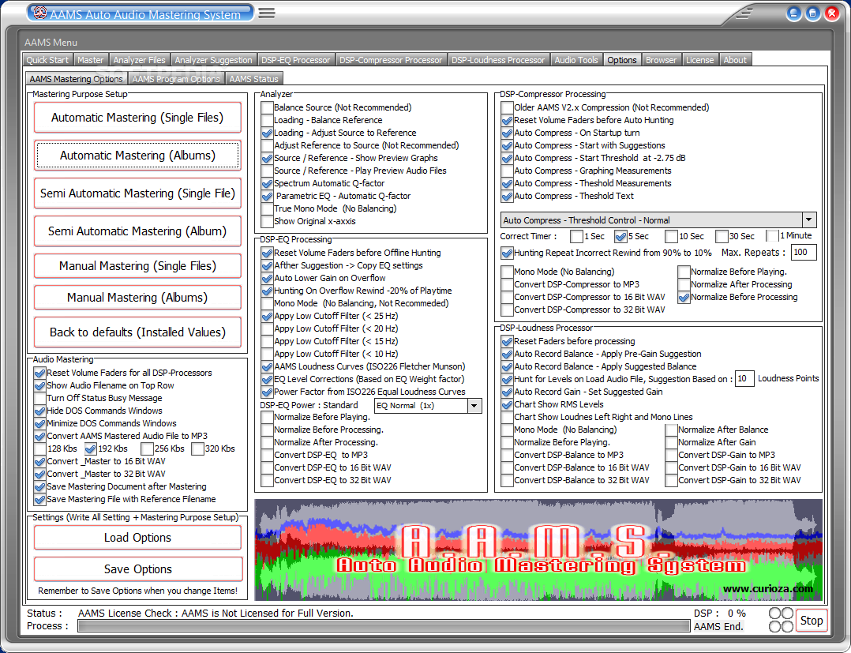Select the 128 Kbs MP3 bitrate
The image size is (851, 653).
pos(39,449)
